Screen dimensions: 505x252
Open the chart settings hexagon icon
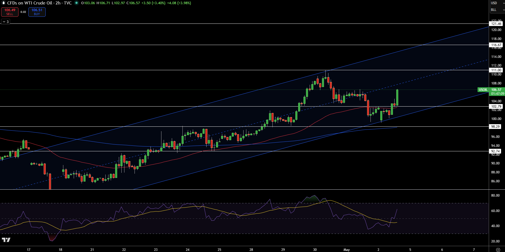(x=498, y=250)
